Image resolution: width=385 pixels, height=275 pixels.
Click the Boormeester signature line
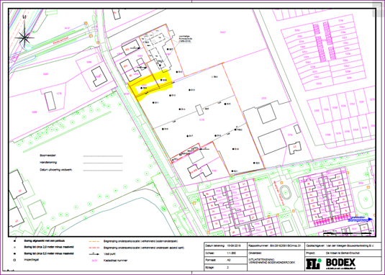click(x=103, y=156)
